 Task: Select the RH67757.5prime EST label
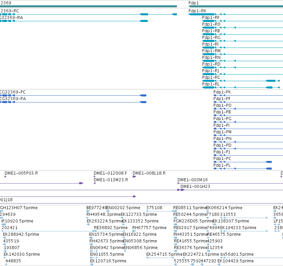[149, 228]
